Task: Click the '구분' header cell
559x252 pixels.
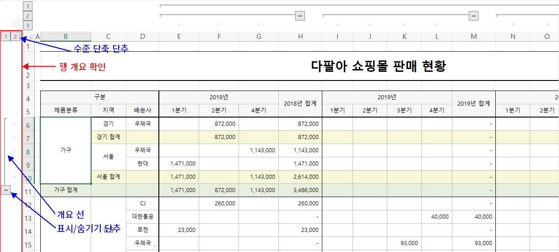Action: [x=99, y=97]
